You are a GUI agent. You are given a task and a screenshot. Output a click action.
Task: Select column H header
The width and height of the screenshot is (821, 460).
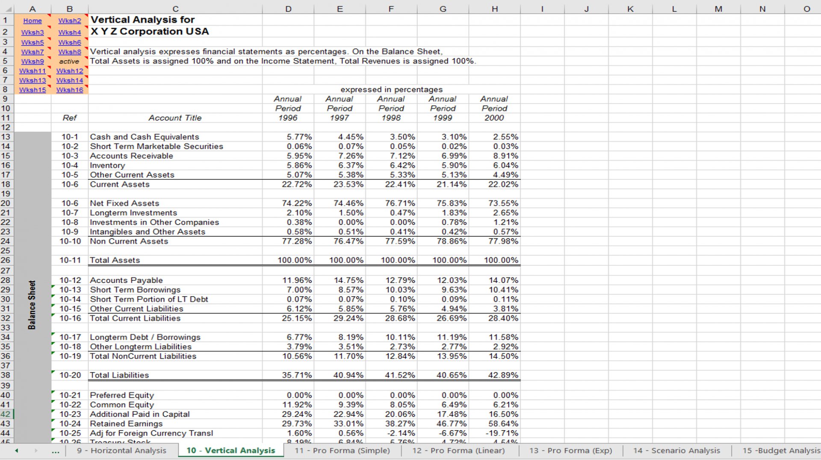[494, 9]
